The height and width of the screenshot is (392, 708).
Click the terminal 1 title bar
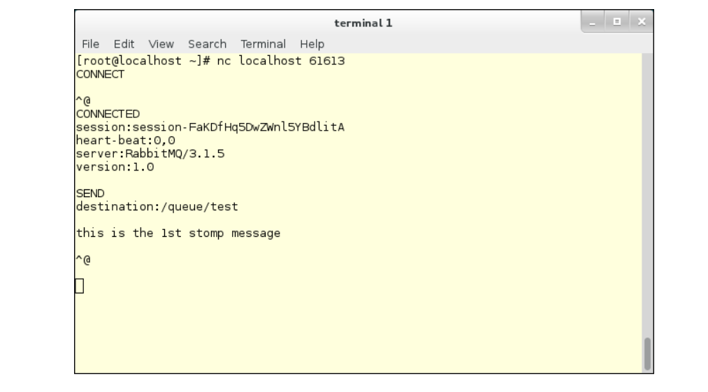363,23
